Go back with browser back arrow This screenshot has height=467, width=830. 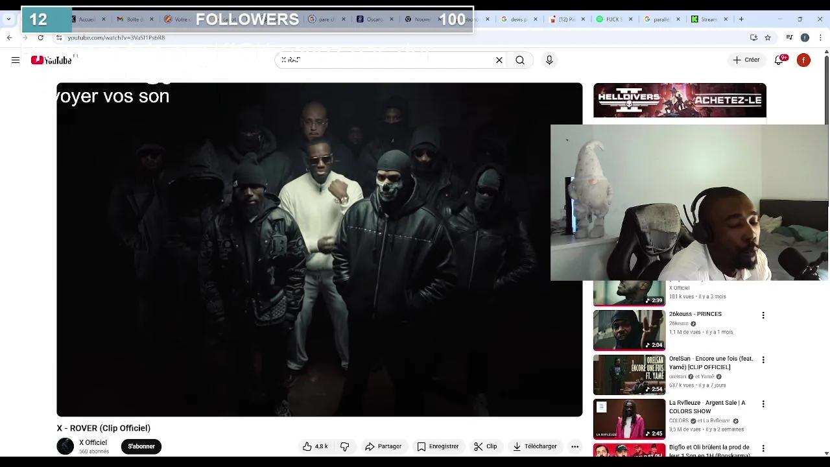point(10,38)
